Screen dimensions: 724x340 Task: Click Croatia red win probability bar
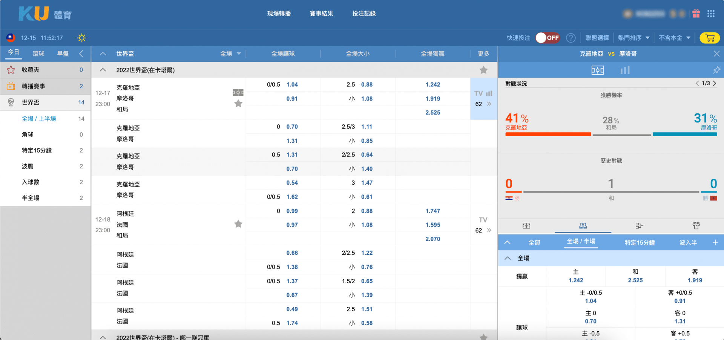(x=548, y=134)
